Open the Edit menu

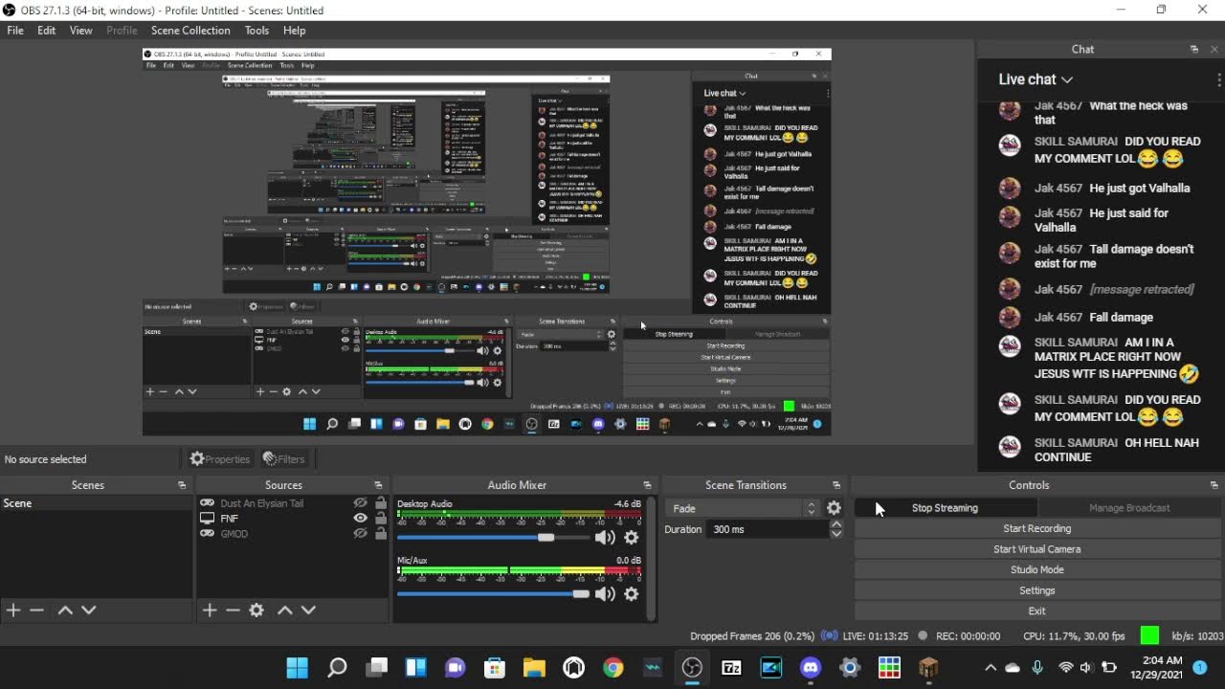46,31
